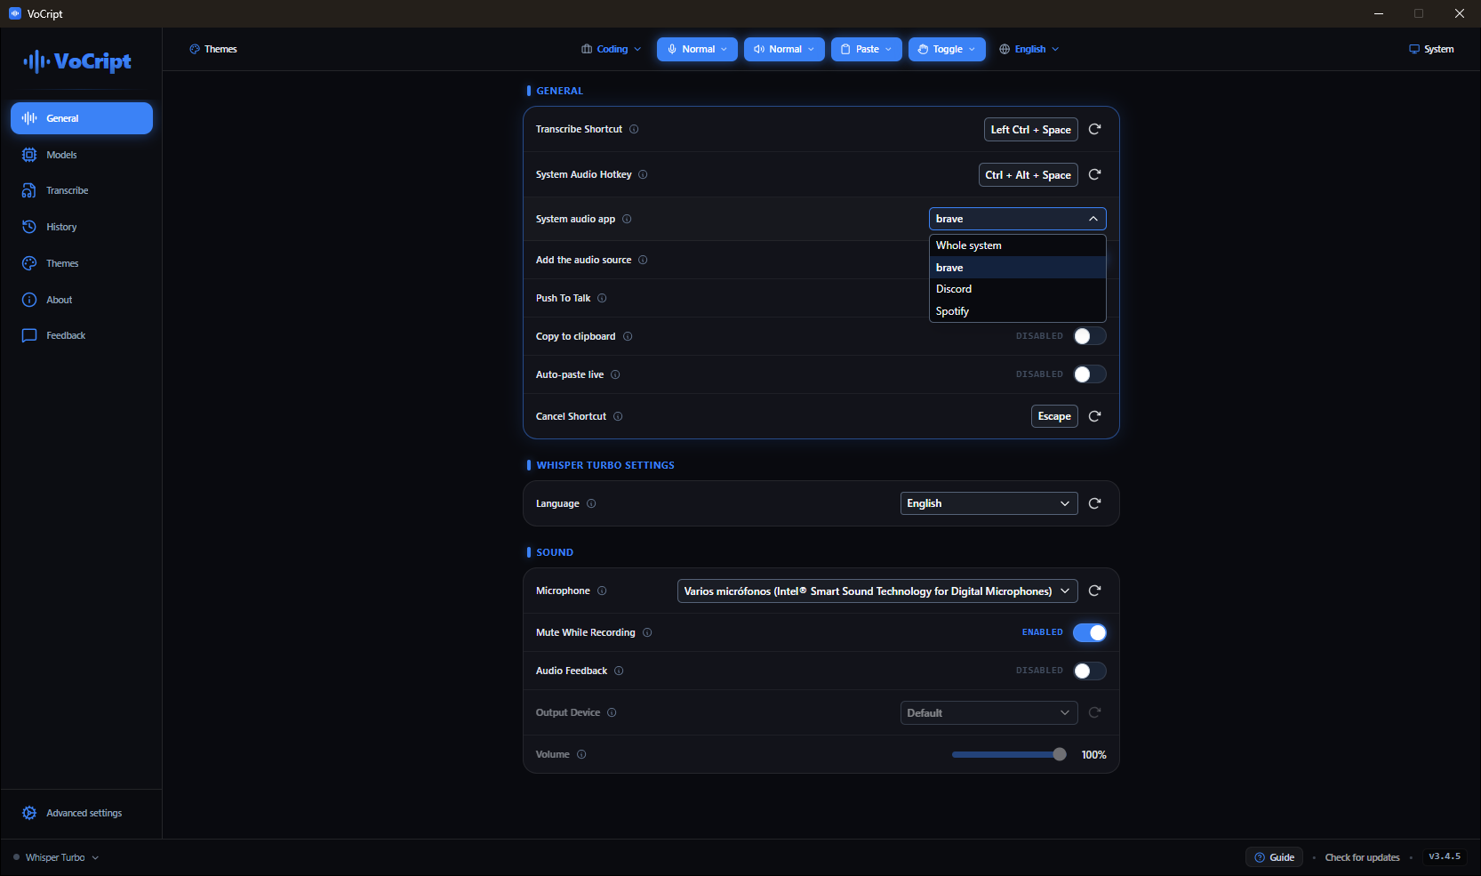The width and height of the screenshot is (1481, 876).
Task: Click the info icon next to System audio app
Action: [627, 219]
